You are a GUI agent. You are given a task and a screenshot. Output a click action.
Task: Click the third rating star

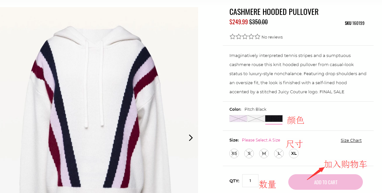(x=245, y=37)
